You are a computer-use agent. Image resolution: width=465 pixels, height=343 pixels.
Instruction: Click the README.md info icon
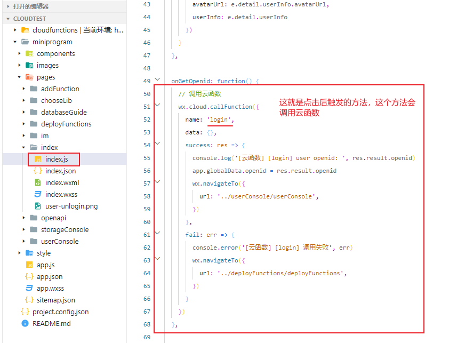point(25,323)
